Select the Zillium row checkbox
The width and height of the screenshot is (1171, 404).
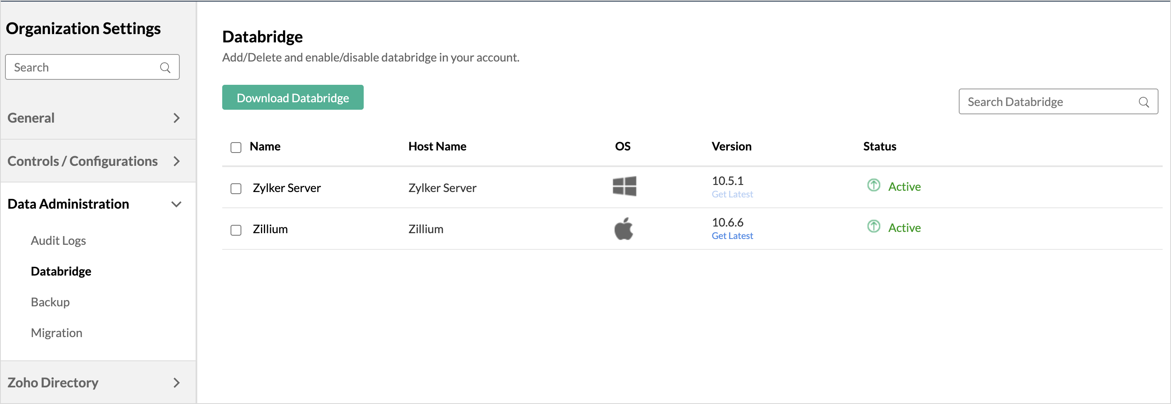pos(236,230)
